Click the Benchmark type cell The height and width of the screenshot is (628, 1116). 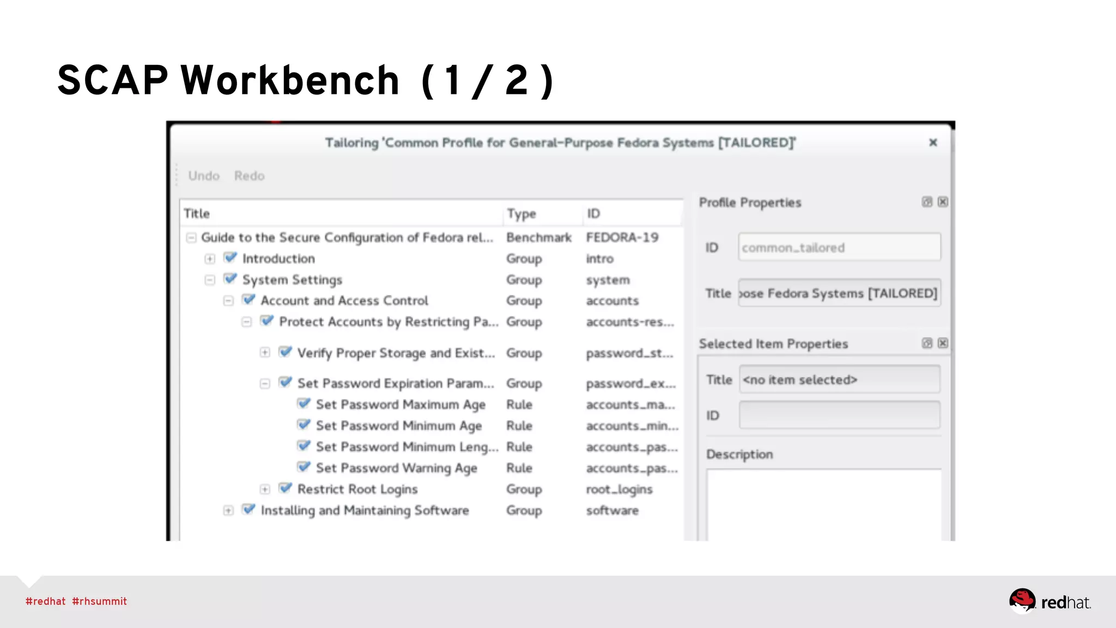click(x=539, y=238)
